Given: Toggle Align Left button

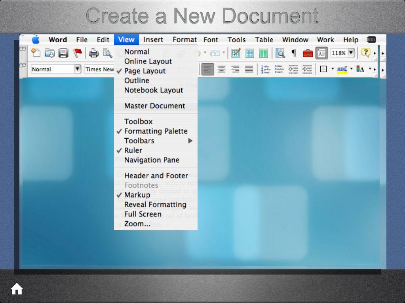Looking at the screenshot, I should pyautogui.click(x=208, y=69).
